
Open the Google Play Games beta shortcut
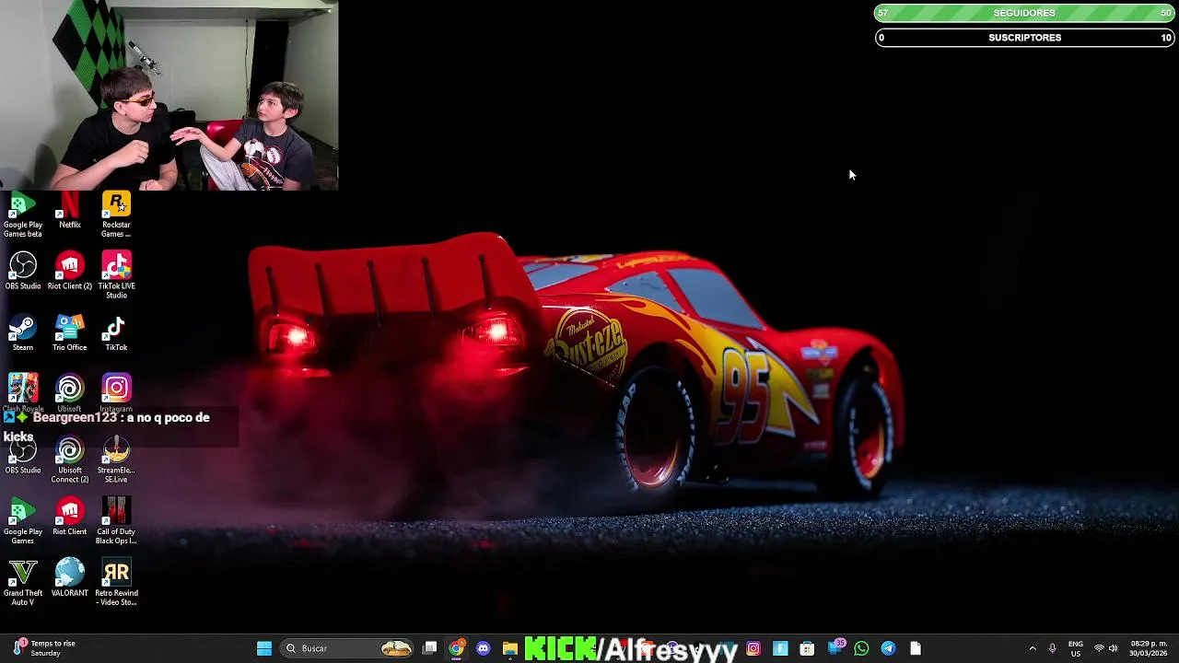23,215
